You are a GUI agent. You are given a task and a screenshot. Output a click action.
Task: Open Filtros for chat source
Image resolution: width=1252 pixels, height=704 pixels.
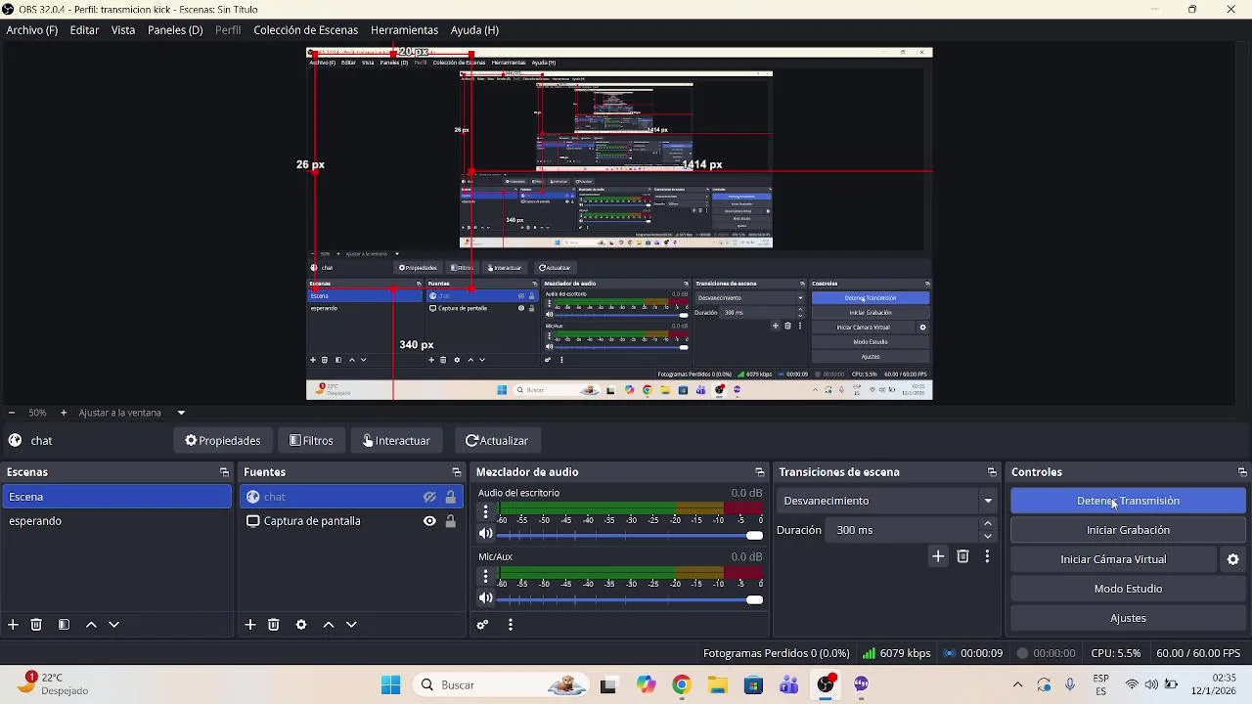pyautogui.click(x=311, y=441)
